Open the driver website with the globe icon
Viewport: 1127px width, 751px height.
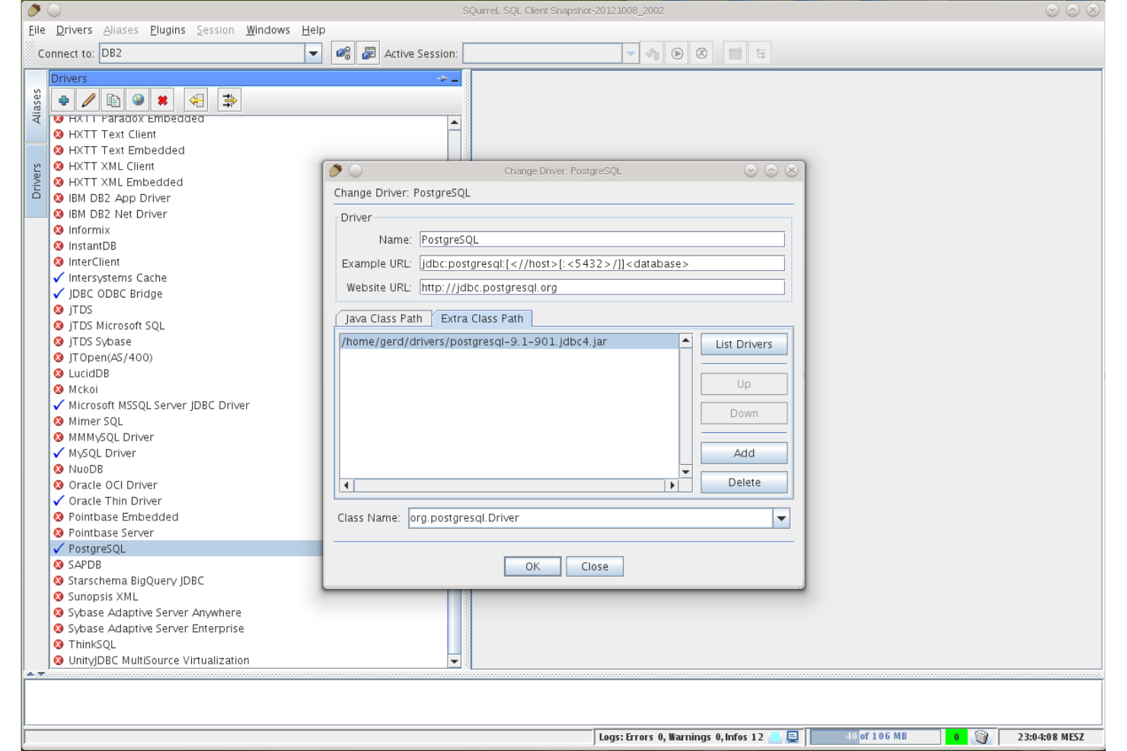click(137, 100)
